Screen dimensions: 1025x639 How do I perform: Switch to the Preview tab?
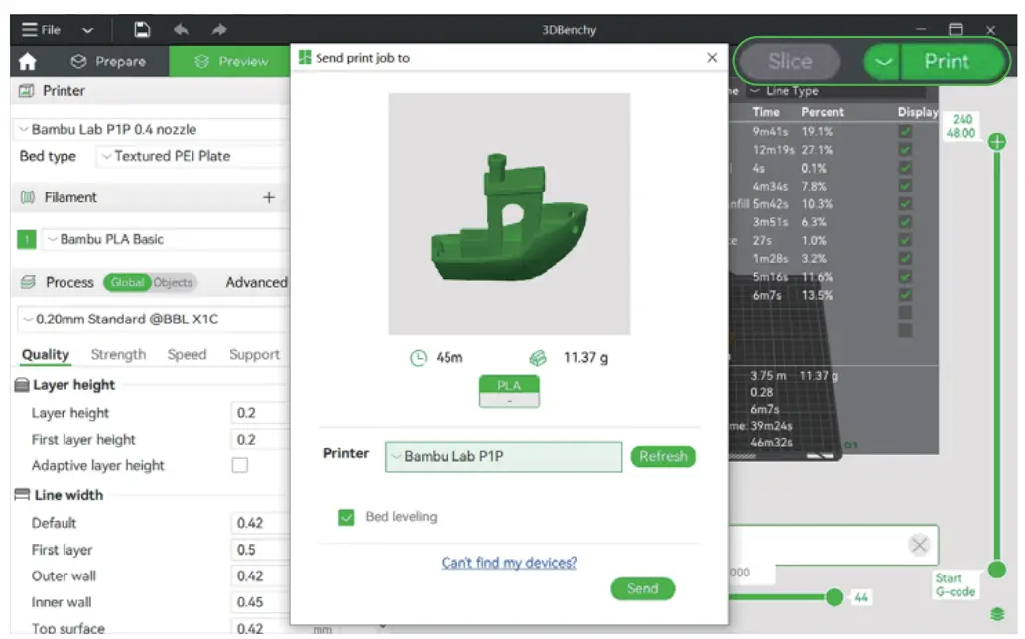coord(229,62)
